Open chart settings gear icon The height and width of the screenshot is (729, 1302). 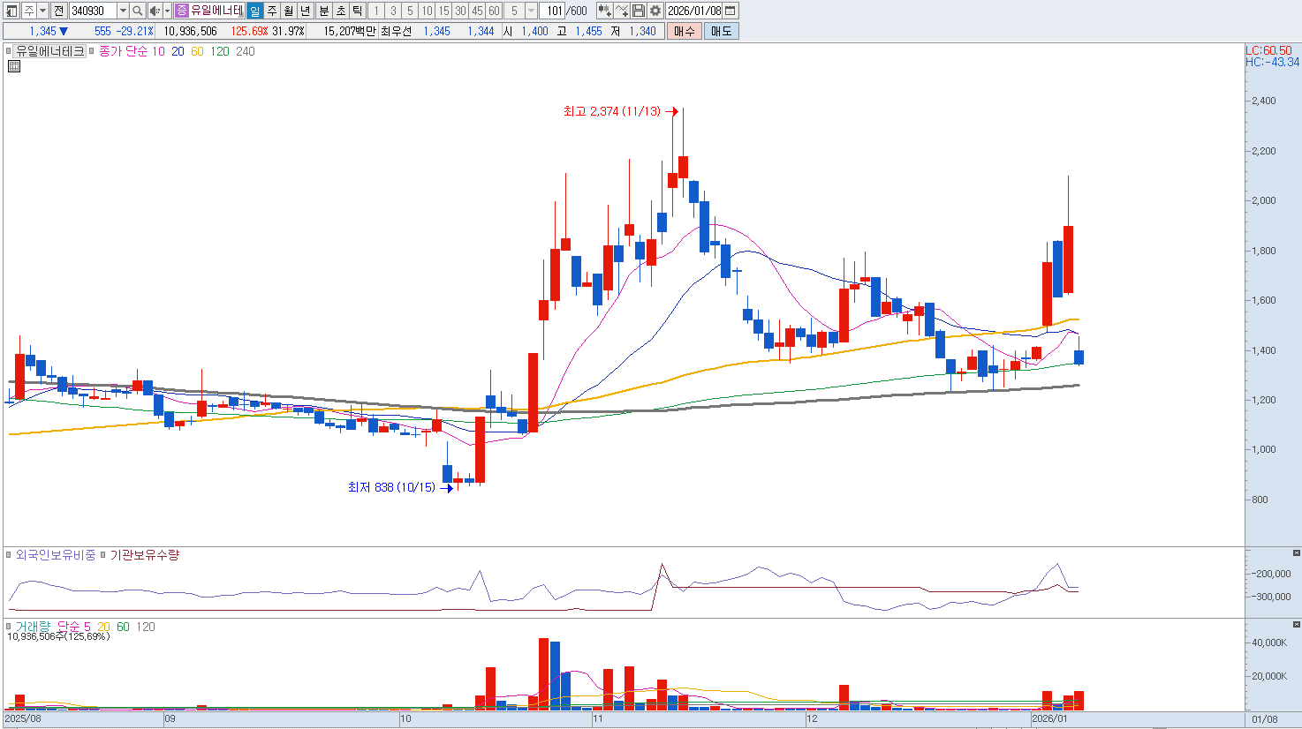point(655,11)
